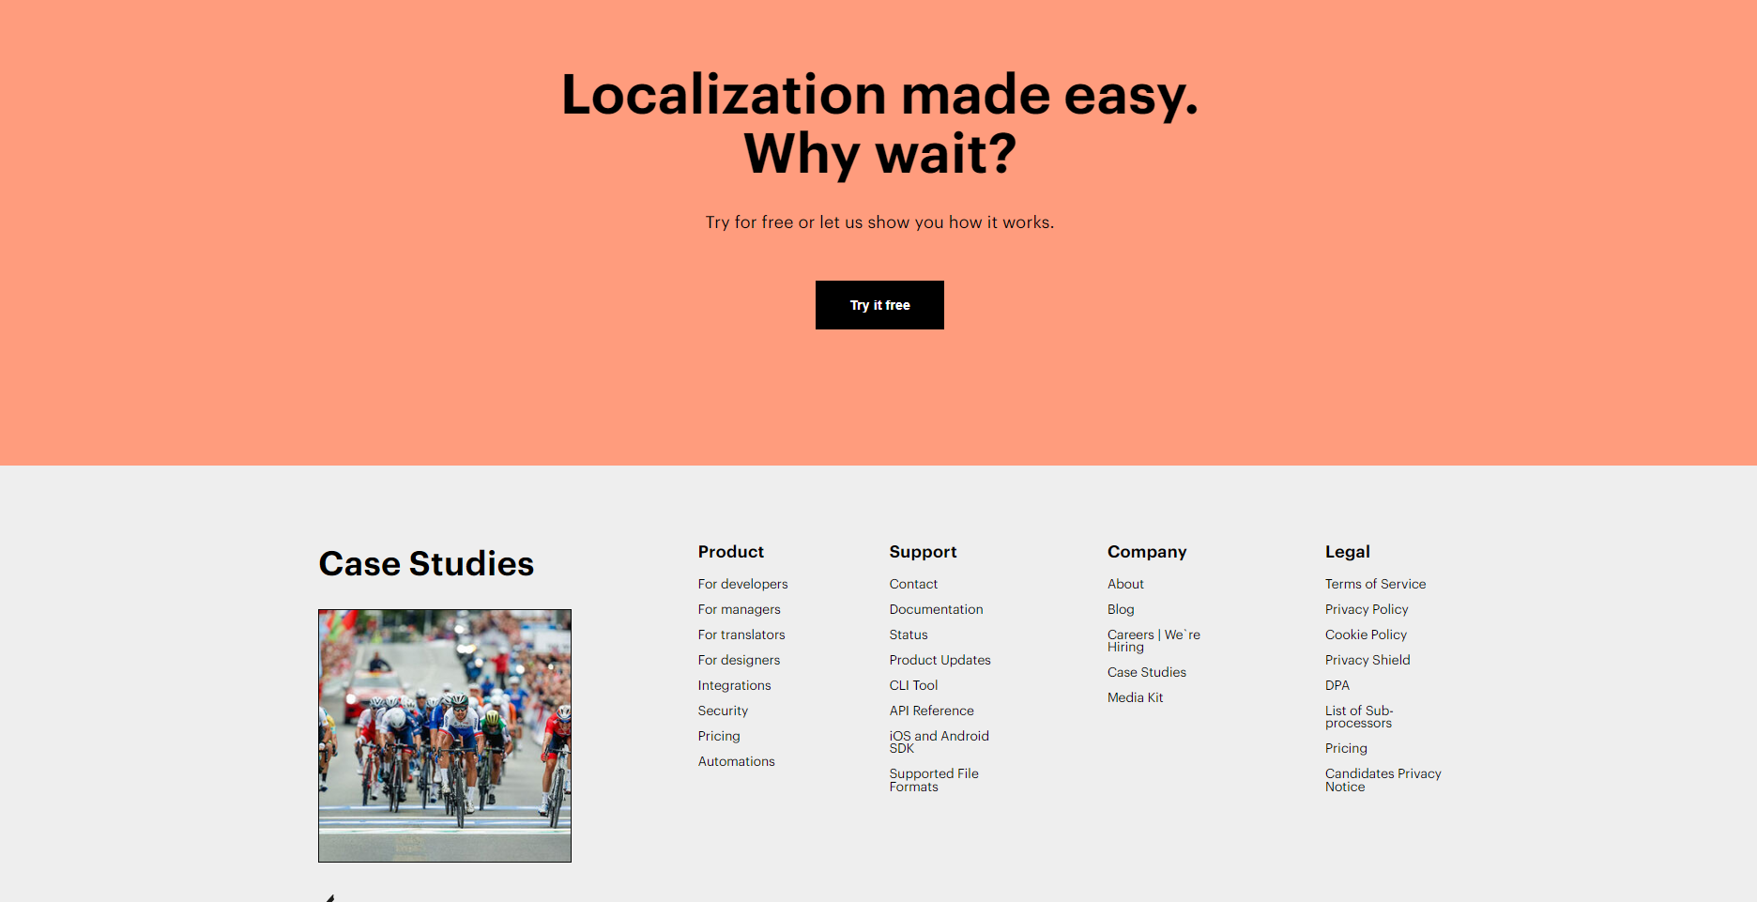The height and width of the screenshot is (902, 1757).
Task: Open Documentation link
Action: 936,609
